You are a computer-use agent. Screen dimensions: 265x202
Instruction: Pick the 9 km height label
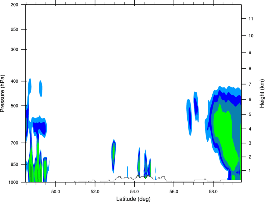(x=250, y=53)
